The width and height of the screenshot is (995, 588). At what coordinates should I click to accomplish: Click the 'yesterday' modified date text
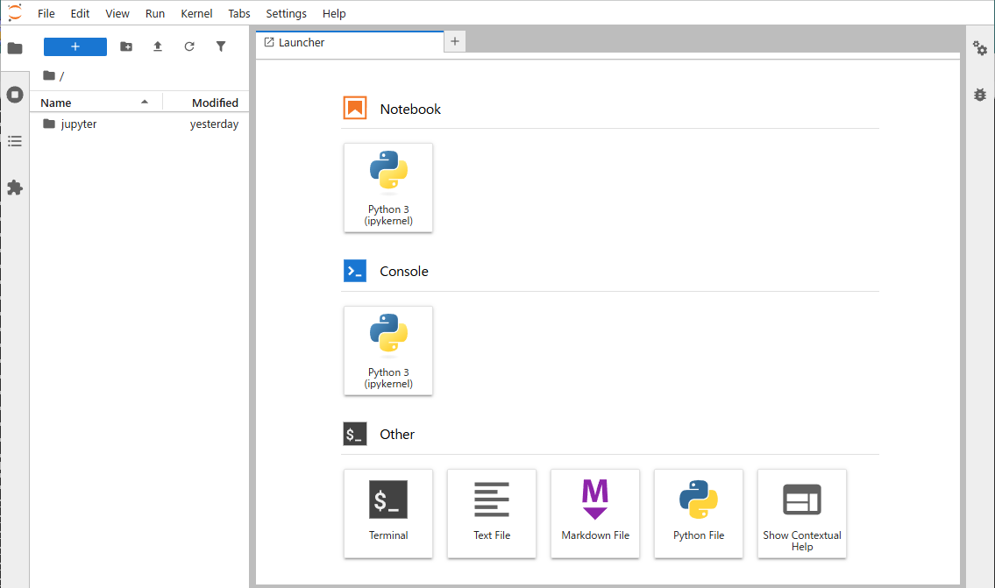coord(214,124)
